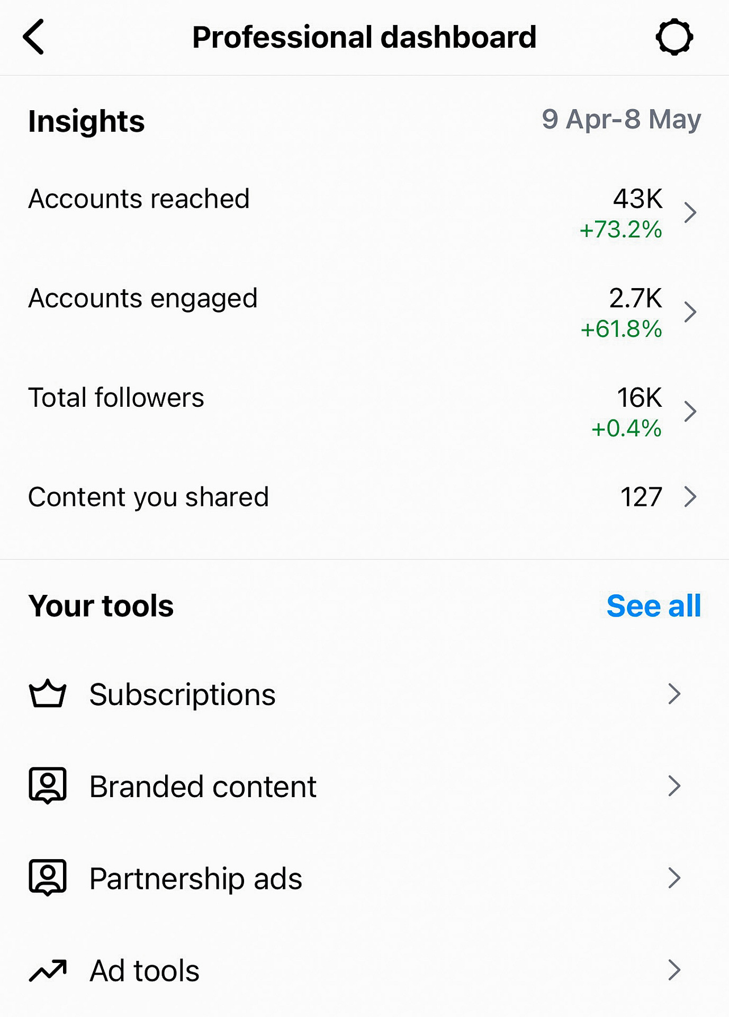Expand Total followers chevron

(x=690, y=411)
